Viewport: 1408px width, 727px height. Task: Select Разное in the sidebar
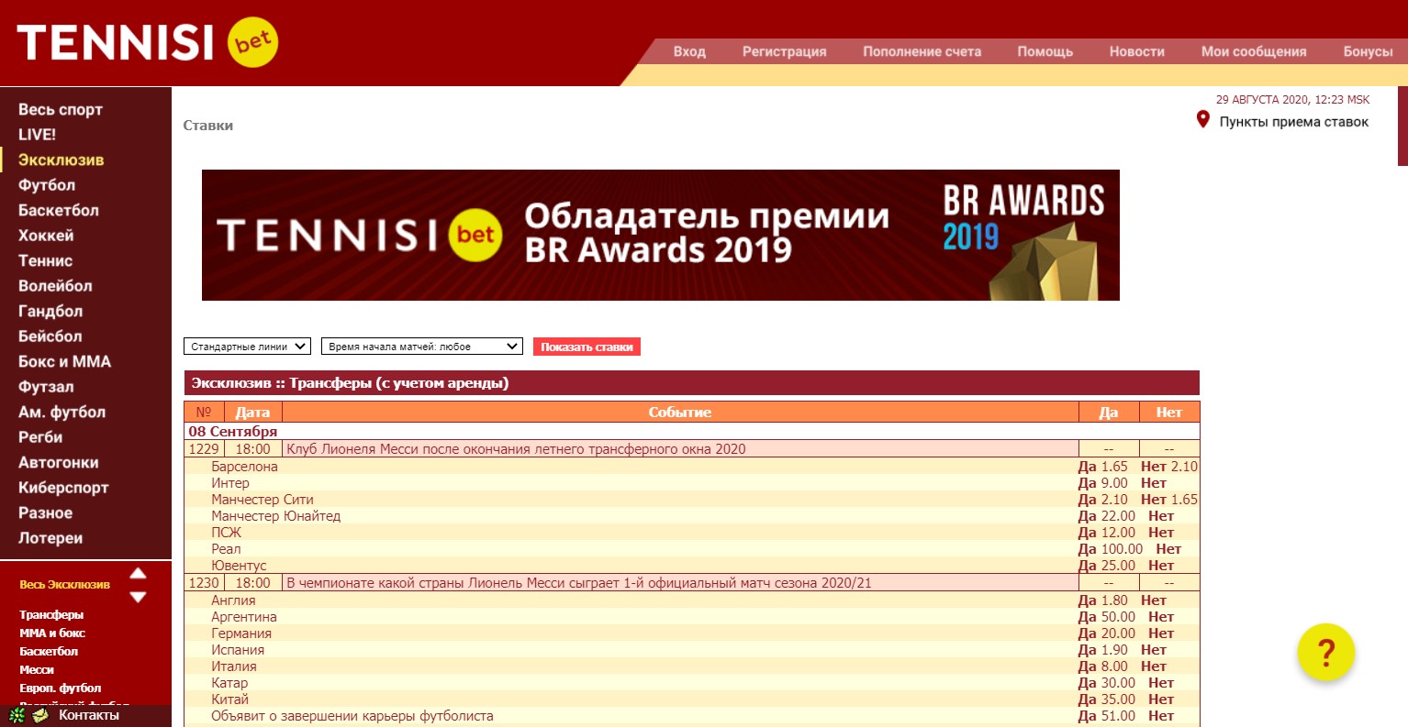click(x=45, y=513)
